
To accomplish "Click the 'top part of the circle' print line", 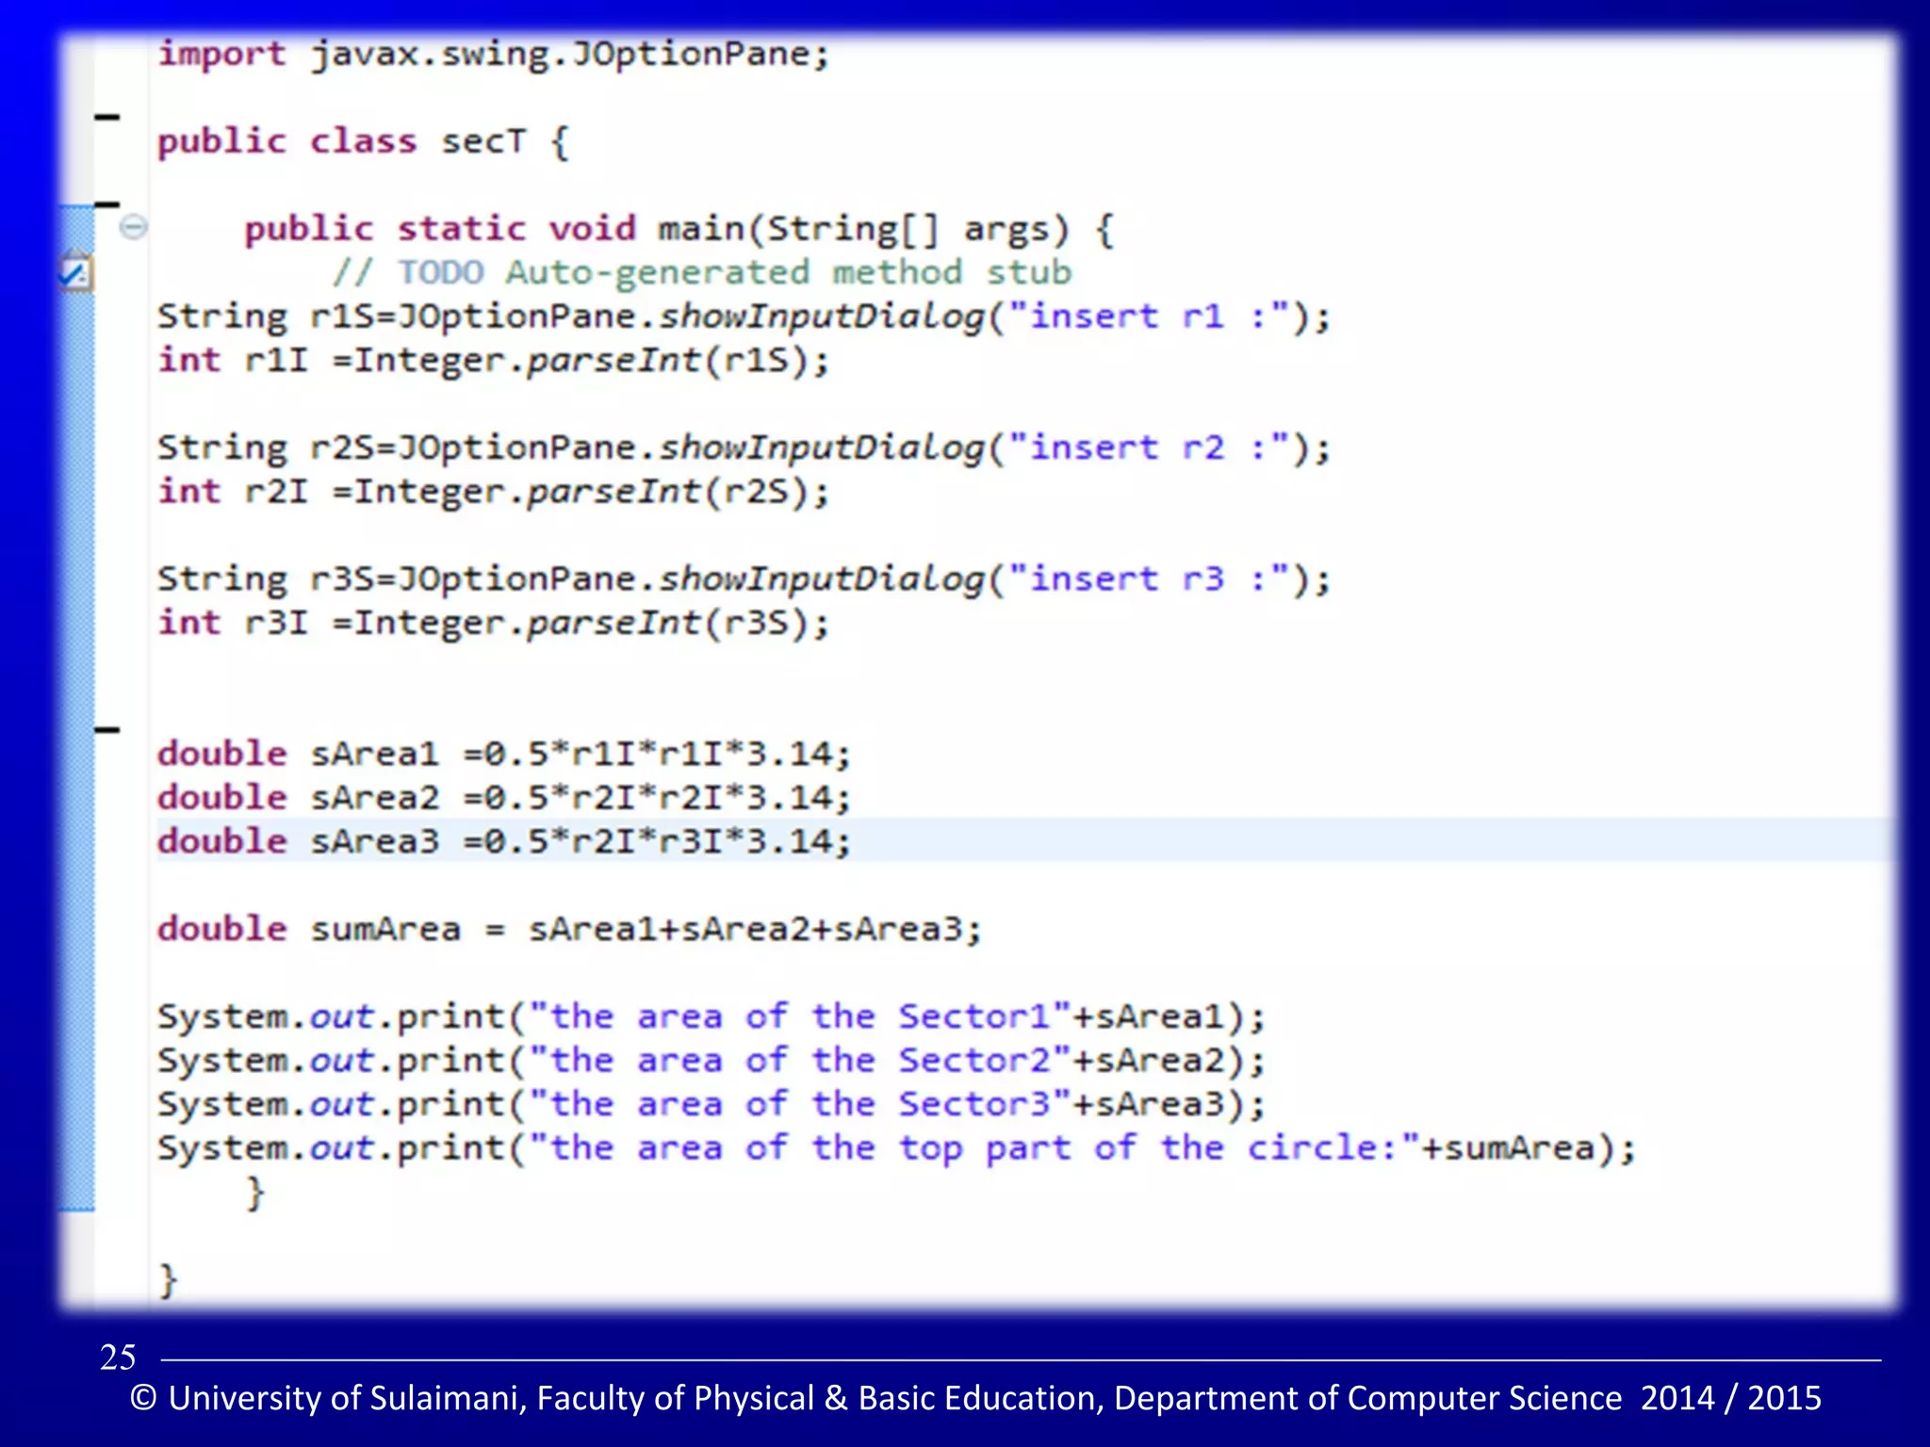I will [896, 1147].
